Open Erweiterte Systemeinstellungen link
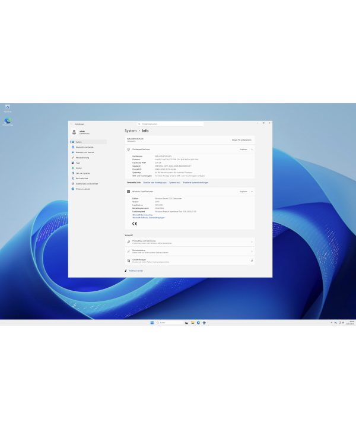Viewport: 356px width, 429px height. pyautogui.click(x=196, y=183)
